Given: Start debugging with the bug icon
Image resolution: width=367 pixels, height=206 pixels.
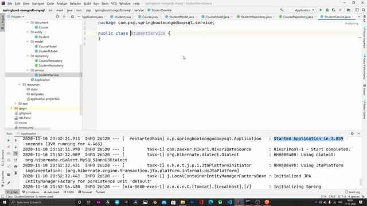Looking at the screenshot, I should click(327, 10).
